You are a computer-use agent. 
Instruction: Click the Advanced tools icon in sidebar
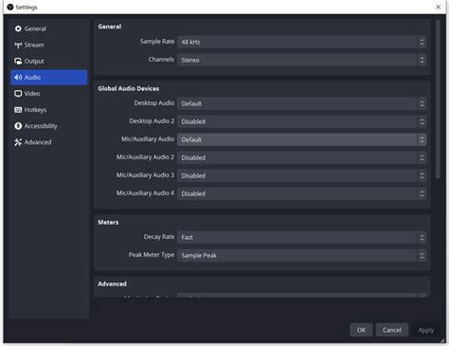(18, 142)
